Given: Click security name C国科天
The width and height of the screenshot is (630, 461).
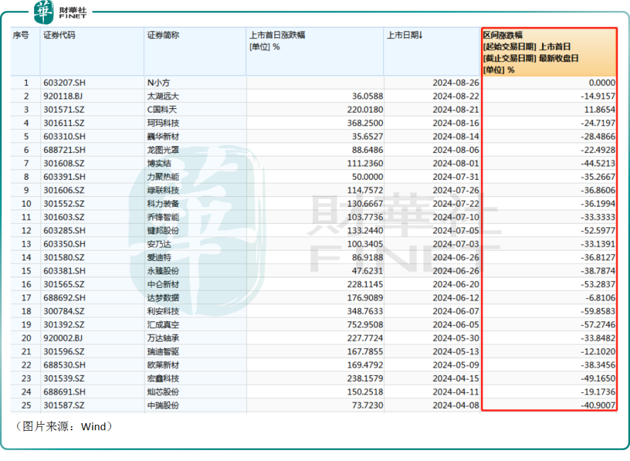Looking at the screenshot, I should point(162,110).
